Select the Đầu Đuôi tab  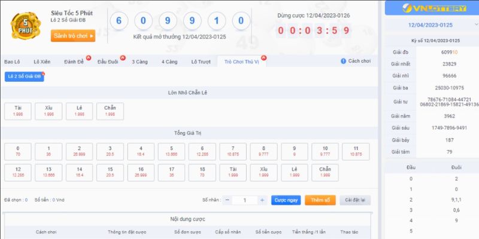click(x=108, y=62)
